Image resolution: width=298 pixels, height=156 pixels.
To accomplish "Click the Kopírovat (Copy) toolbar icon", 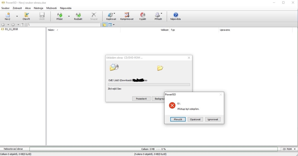I will click(111, 16).
